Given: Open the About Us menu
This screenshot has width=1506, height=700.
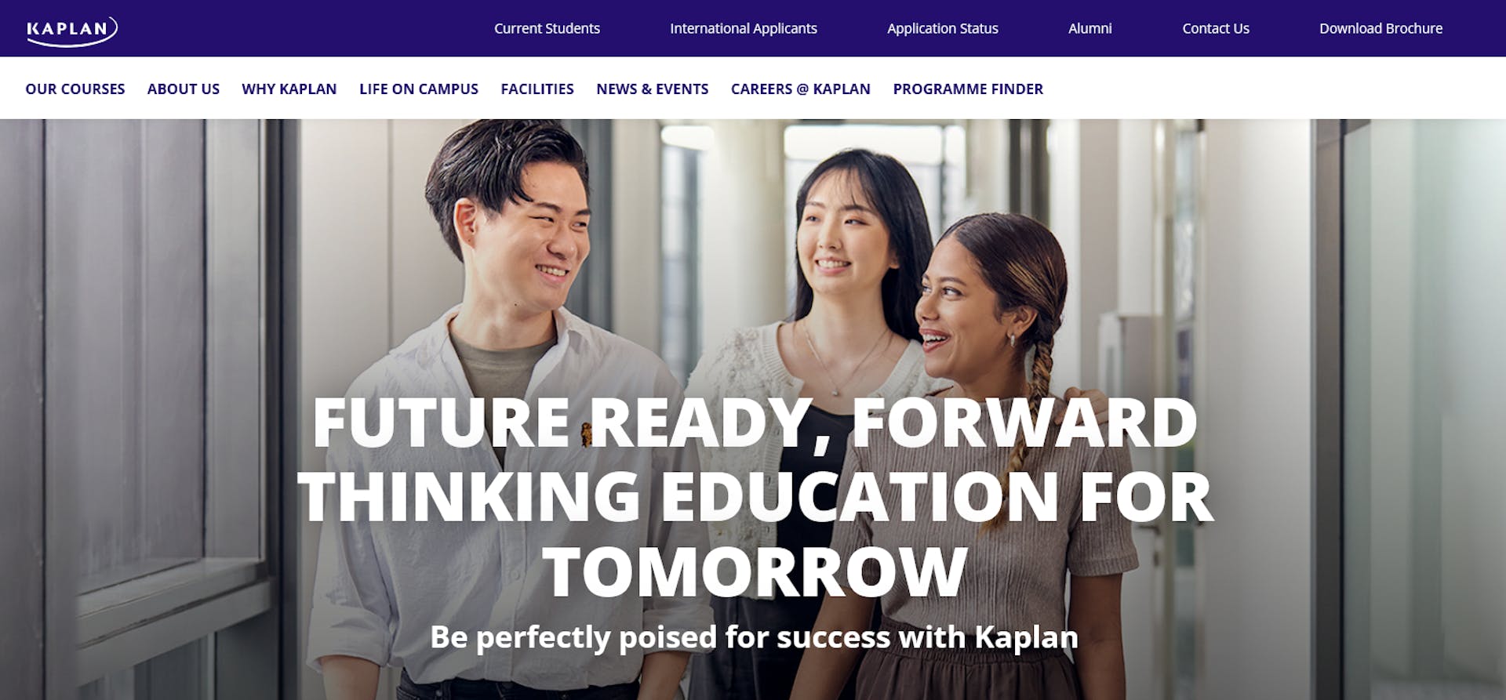Looking at the screenshot, I should (x=184, y=89).
